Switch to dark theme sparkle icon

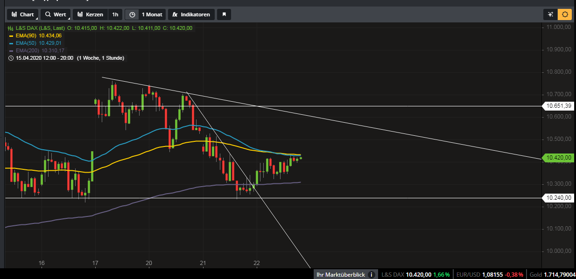pos(550,14)
